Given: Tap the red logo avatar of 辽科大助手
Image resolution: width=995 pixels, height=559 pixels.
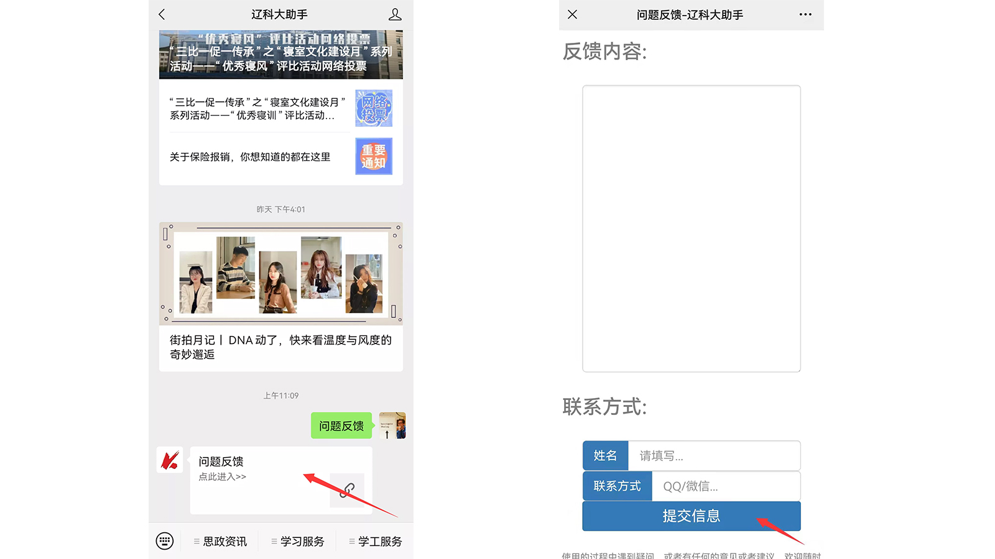Looking at the screenshot, I should coord(170,460).
